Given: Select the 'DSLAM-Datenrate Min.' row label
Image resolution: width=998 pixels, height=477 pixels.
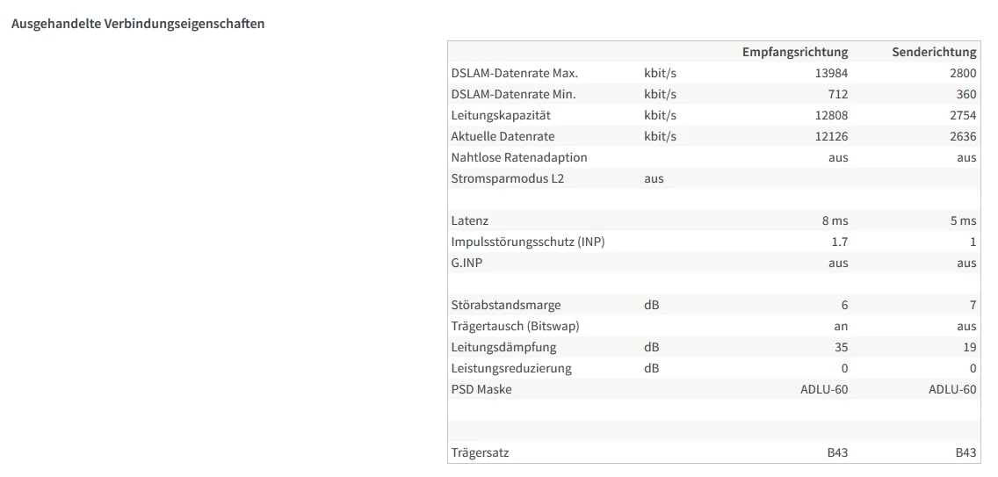Looking at the screenshot, I should coord(513,94).
